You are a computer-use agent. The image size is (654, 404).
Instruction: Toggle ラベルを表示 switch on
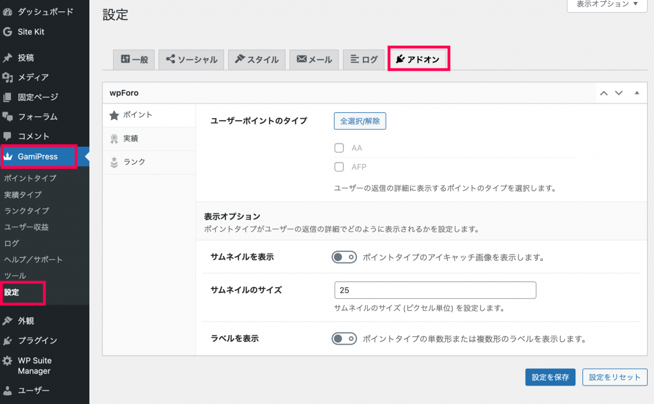click(344, 338)
